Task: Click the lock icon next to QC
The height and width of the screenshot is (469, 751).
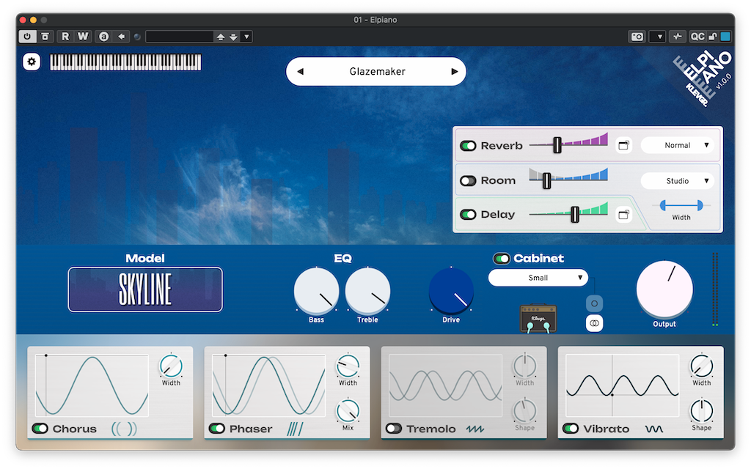Action: (713, 37)
